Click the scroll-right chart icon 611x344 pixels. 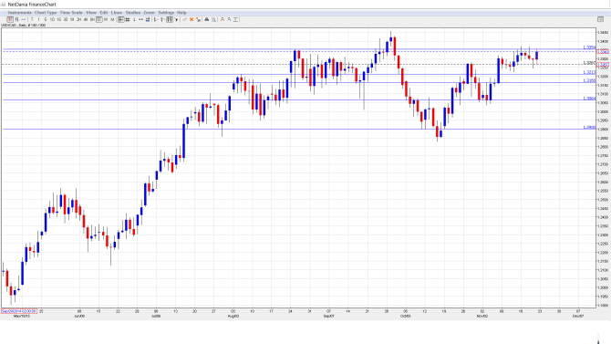point(162,19)
